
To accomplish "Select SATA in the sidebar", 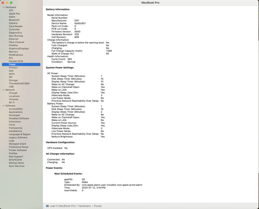I will coord(12,74).
